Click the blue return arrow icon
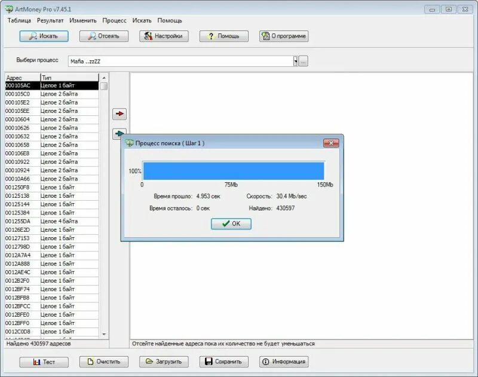Viewport: 478px width, 377px height. pyautogui.click(x=119, y=133)
